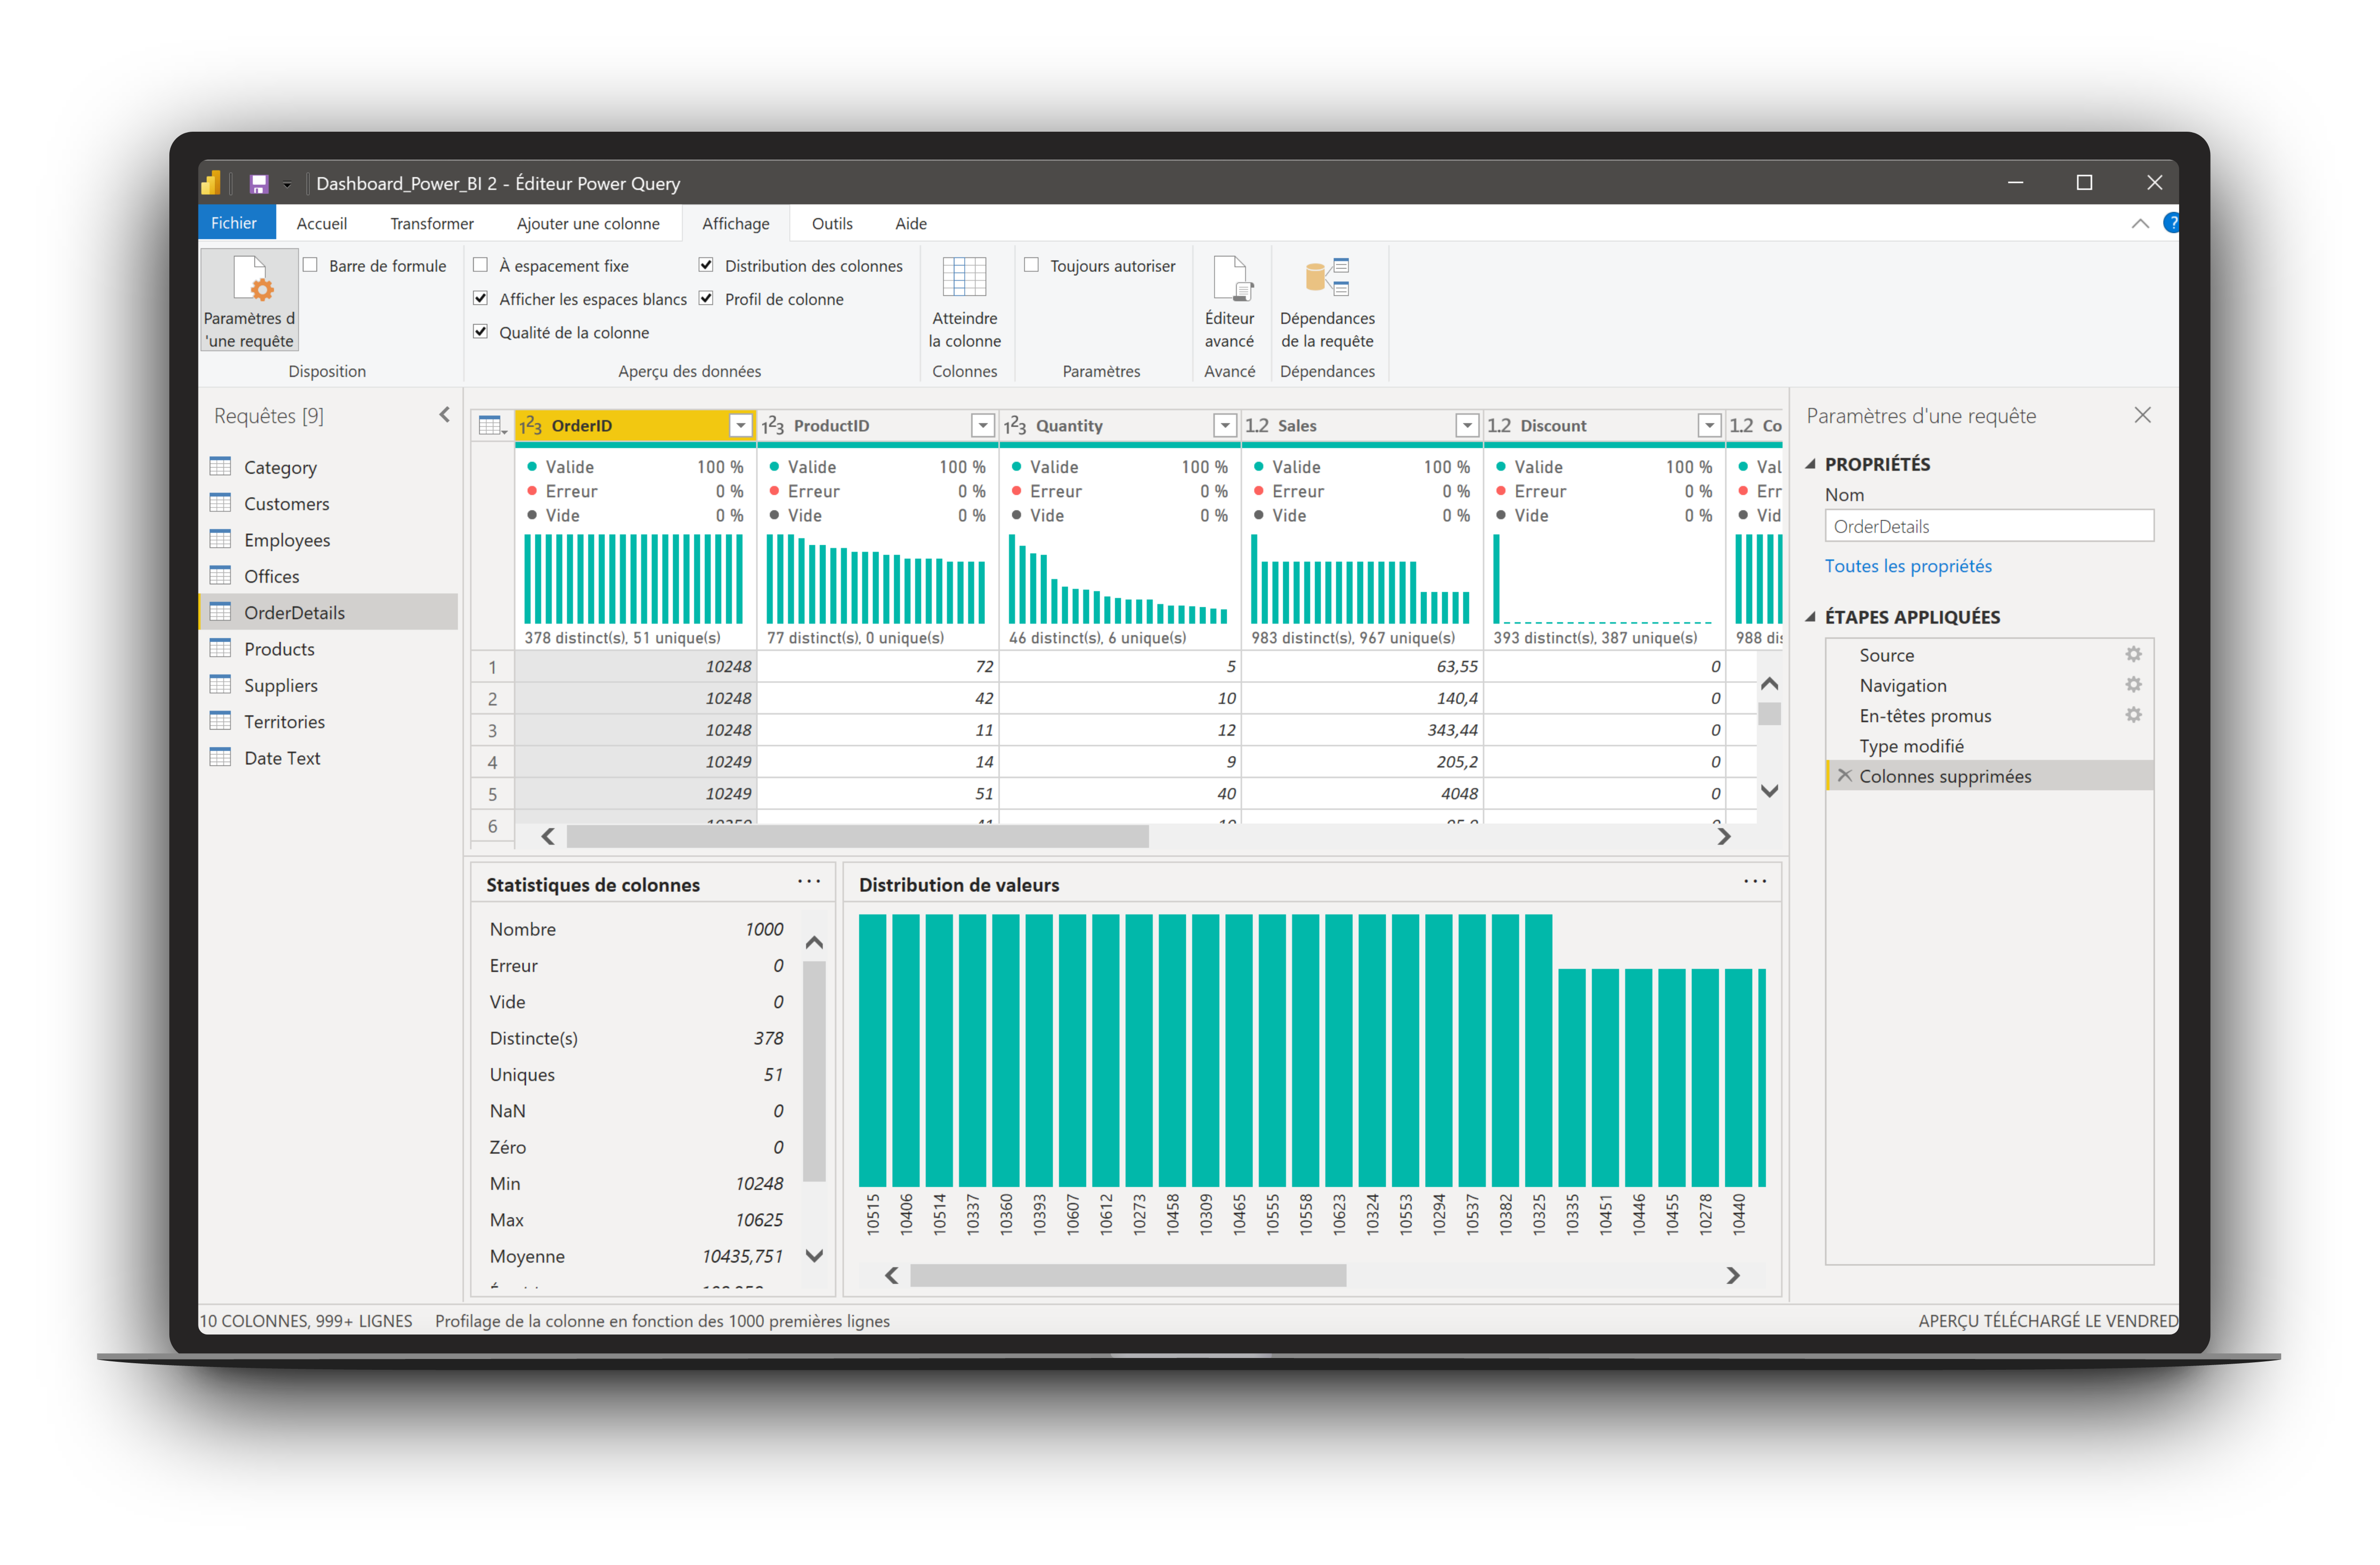Collapse the ribbon with the chevron
The width and height of the screenshot is (2380, 1565).
tap(2140, 223)
